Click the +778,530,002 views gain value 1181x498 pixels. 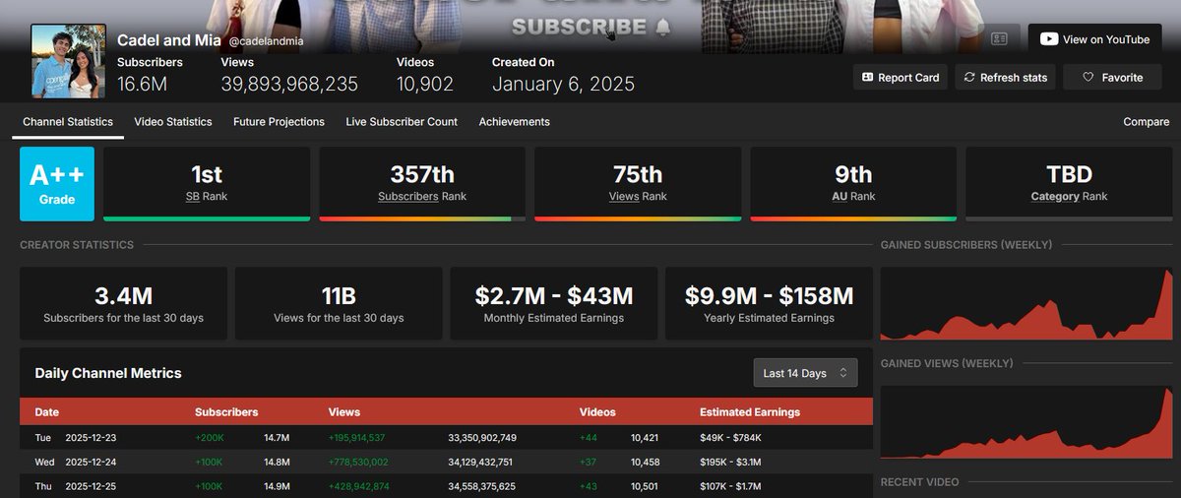tap(358, 462)
